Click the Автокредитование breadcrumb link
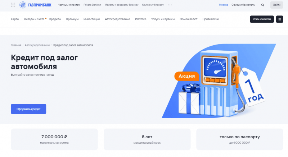Image resolution: width=288 pixels, height=157 pixels. point(37,45)
